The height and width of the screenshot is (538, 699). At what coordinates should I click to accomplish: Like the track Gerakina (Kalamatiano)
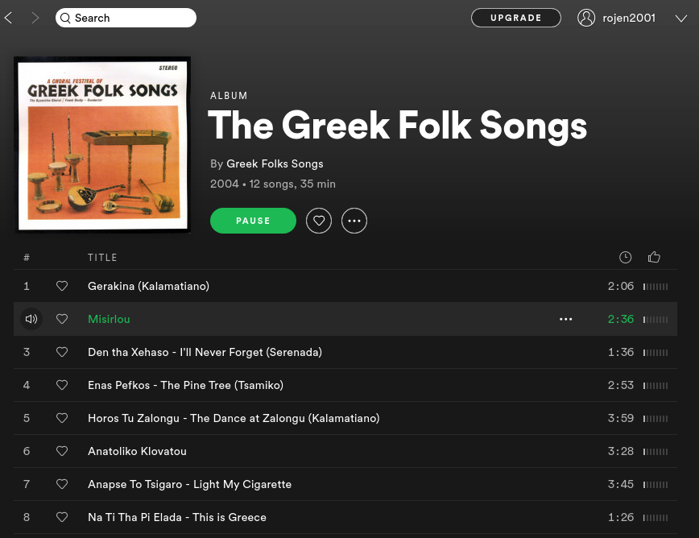point(62,286)
